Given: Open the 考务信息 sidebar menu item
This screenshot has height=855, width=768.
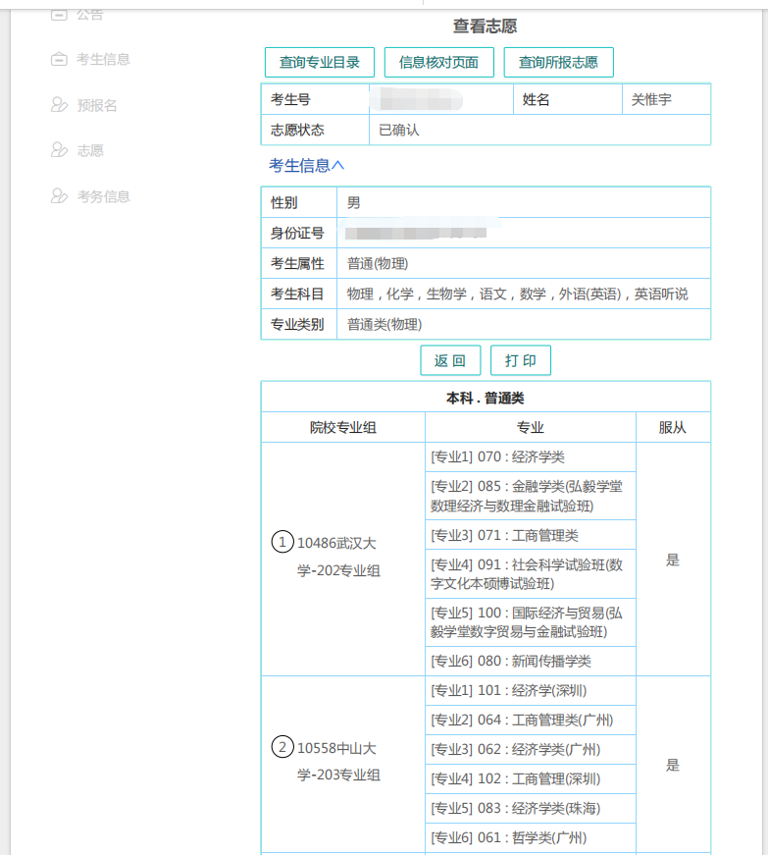Looking at the screenshot, I should (x=90, y=195).
